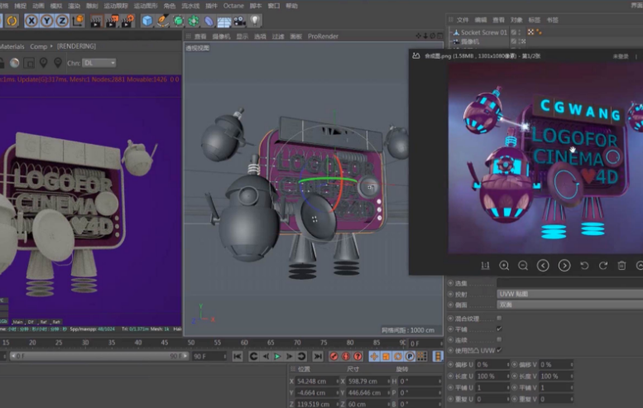Open the Chn: DL dropdown
Viewport: 643px width, 408px height.
click(x=99, y=63)
